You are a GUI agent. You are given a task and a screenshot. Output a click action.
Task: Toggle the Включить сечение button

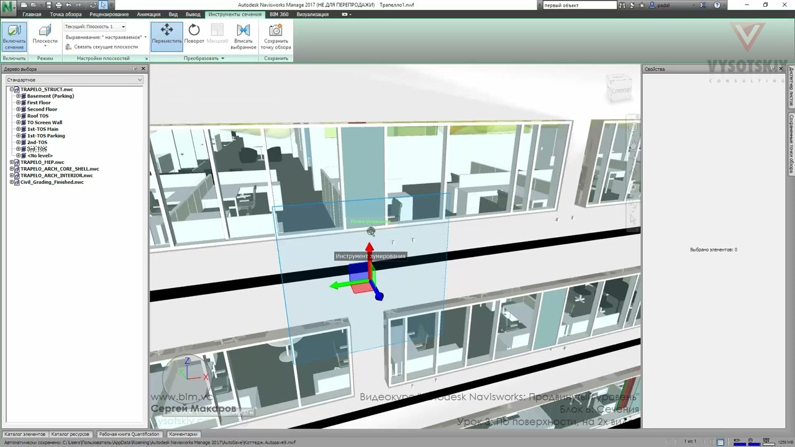14,37
